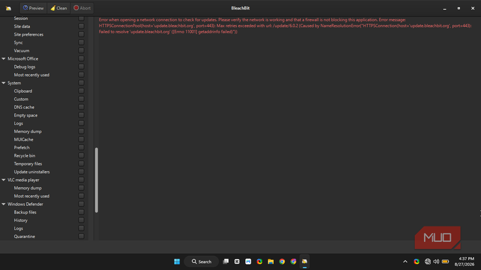
Task: Tick the Session checkbox
Action: click(81, 19)
